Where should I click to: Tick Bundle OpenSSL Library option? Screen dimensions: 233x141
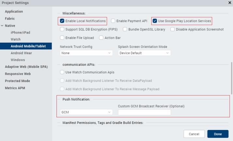[x=125, y=29]
